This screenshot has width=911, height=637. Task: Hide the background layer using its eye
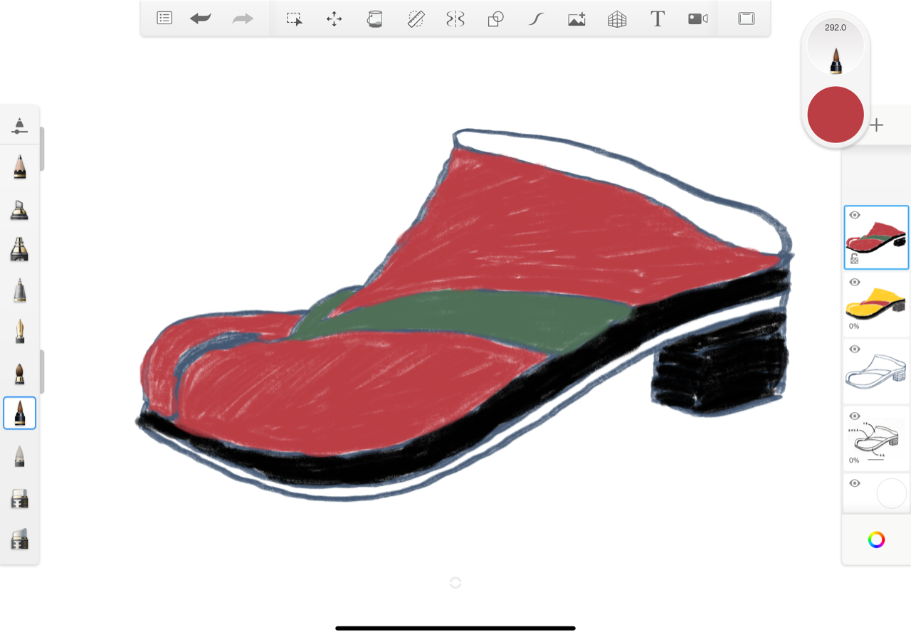click(x=855, y=483)
